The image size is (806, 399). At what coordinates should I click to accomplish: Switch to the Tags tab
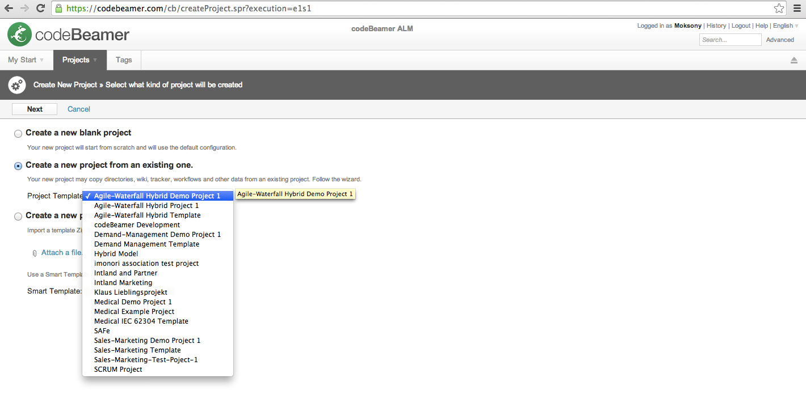(124, 60)
